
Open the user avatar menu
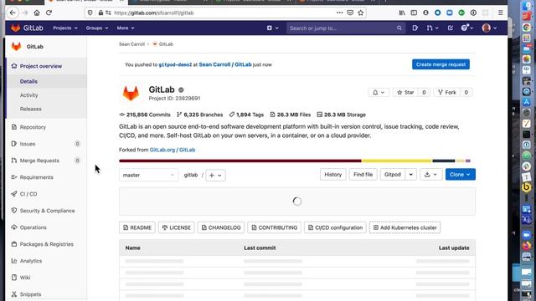pyautogui.click(x=489, y=28)
